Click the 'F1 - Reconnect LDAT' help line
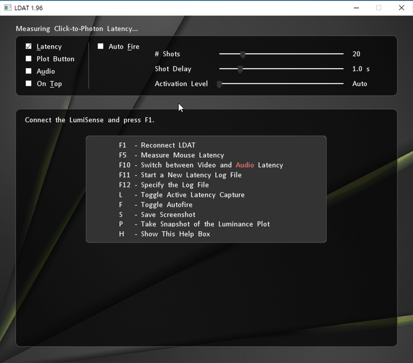 157,145
